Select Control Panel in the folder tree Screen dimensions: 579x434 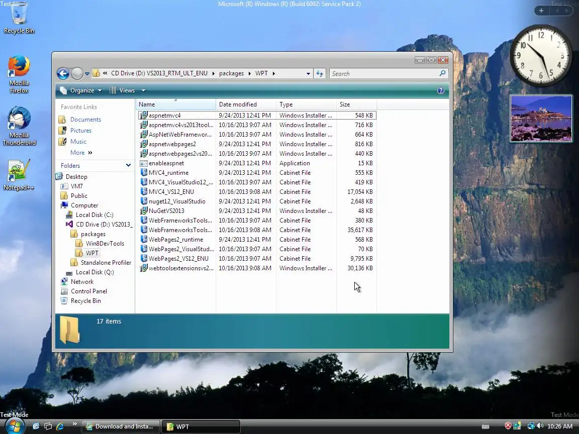(x=88, y=291)
